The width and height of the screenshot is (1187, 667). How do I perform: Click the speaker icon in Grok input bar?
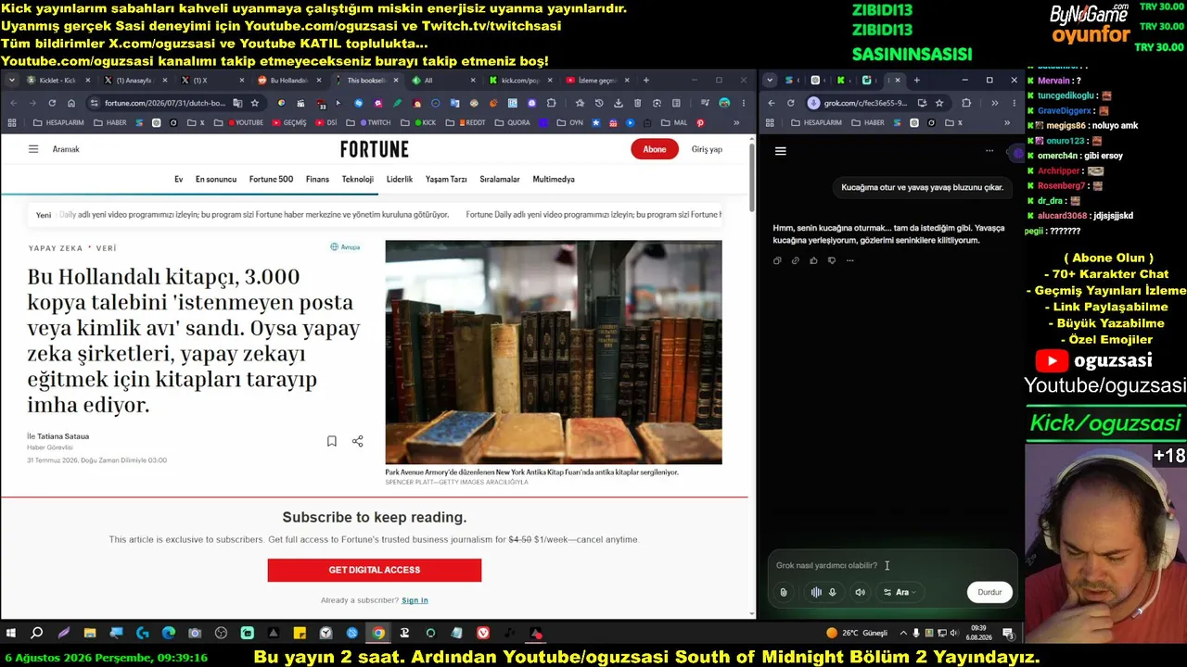(861, 592)
